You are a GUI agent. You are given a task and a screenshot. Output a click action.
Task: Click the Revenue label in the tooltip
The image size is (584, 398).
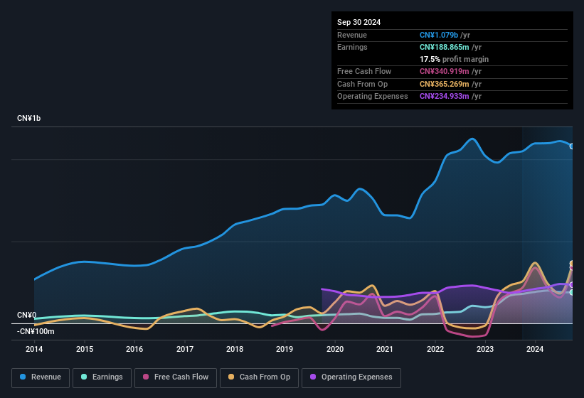coord(352,35)
